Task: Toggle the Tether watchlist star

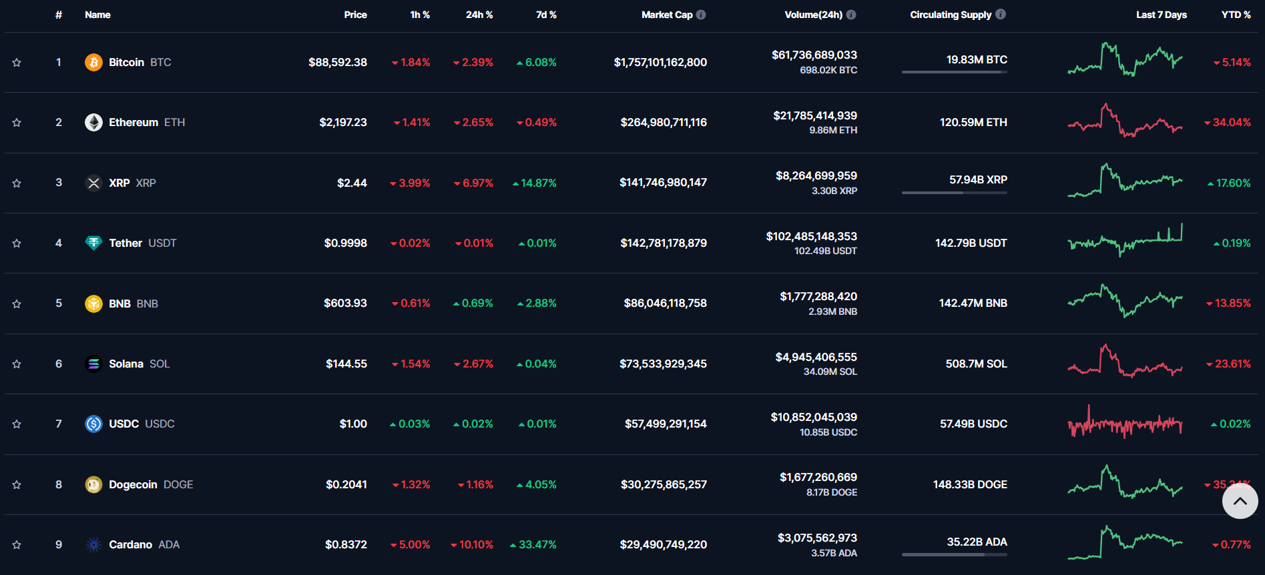Action: coord(17,243)
